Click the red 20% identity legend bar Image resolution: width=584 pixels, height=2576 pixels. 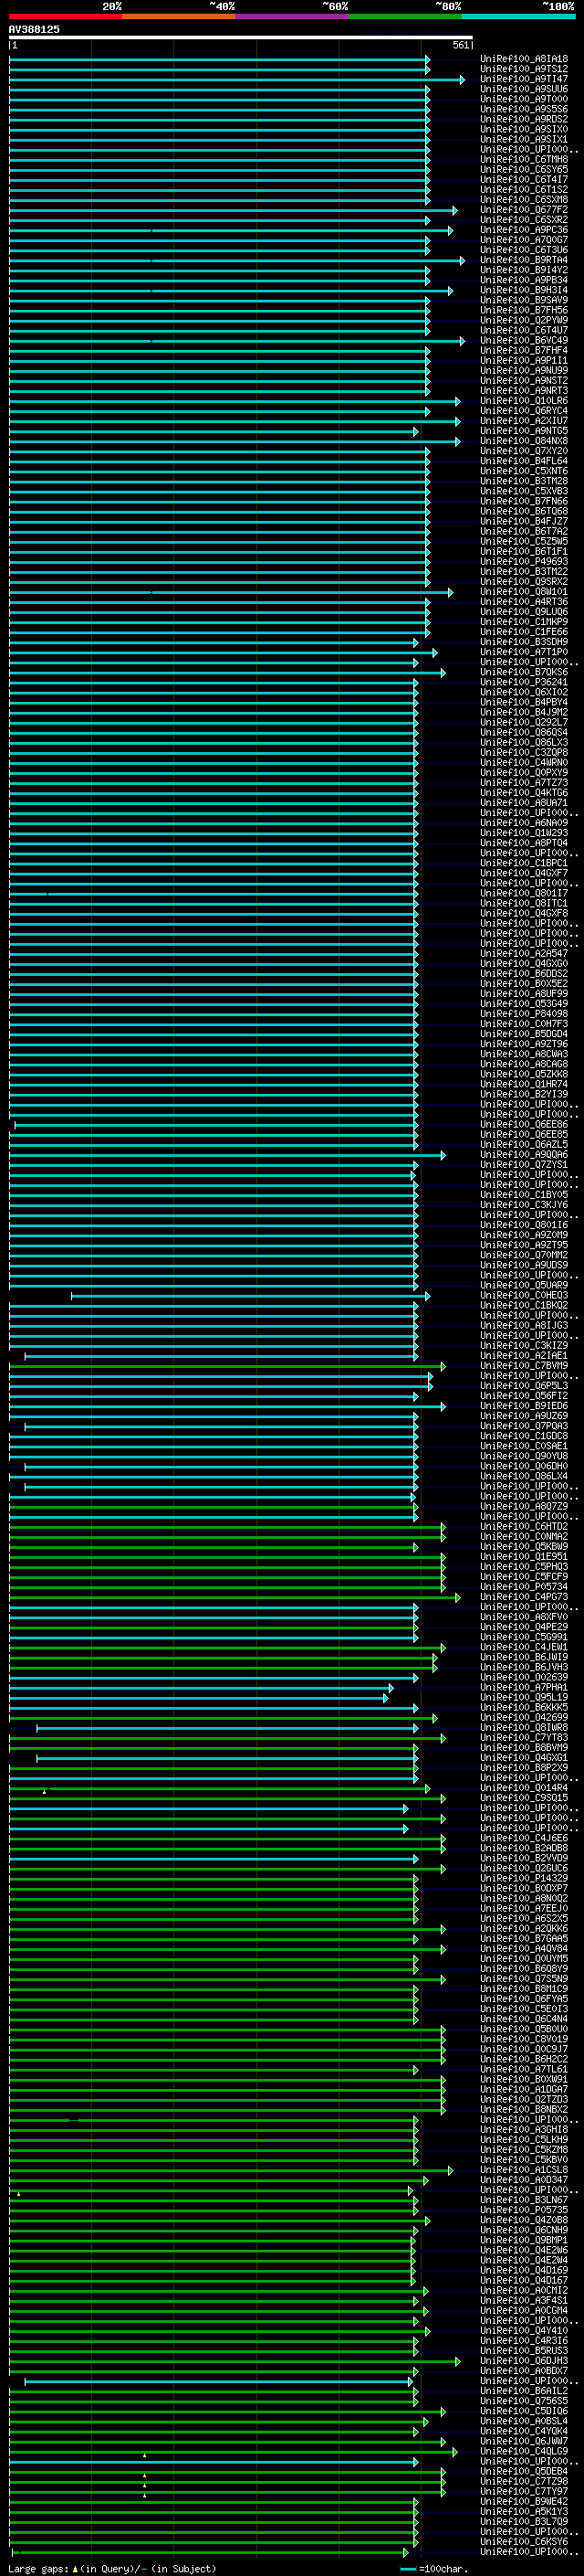(65, 16)
